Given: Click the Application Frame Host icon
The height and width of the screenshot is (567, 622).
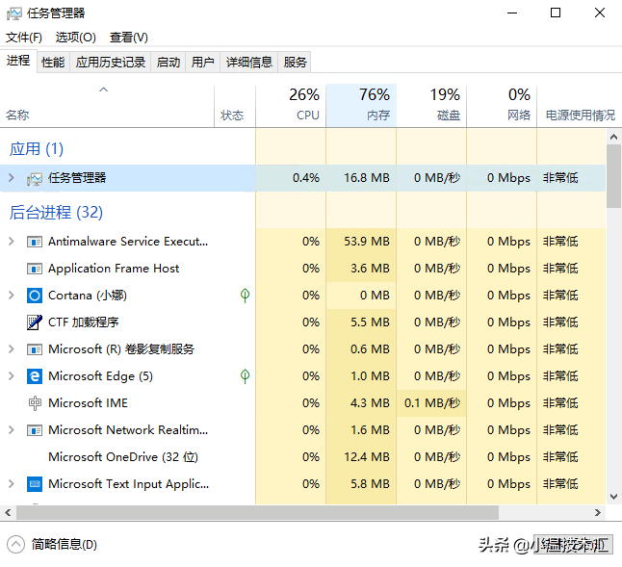Looking at the screenshot, I should pyautogui.click(x=35, y=269).
